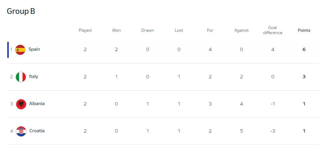
Task: Click the Won column header
Action: pos(116,30)
